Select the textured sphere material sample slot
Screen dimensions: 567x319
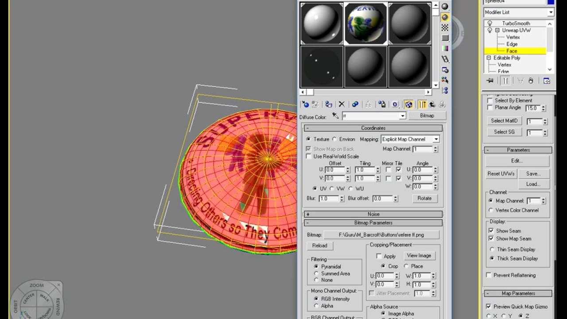pyautogui.click(x=366, y=23)
